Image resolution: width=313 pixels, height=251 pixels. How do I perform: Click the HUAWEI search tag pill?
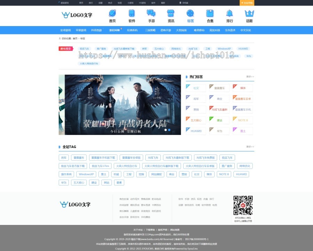[x=243, y=49]
